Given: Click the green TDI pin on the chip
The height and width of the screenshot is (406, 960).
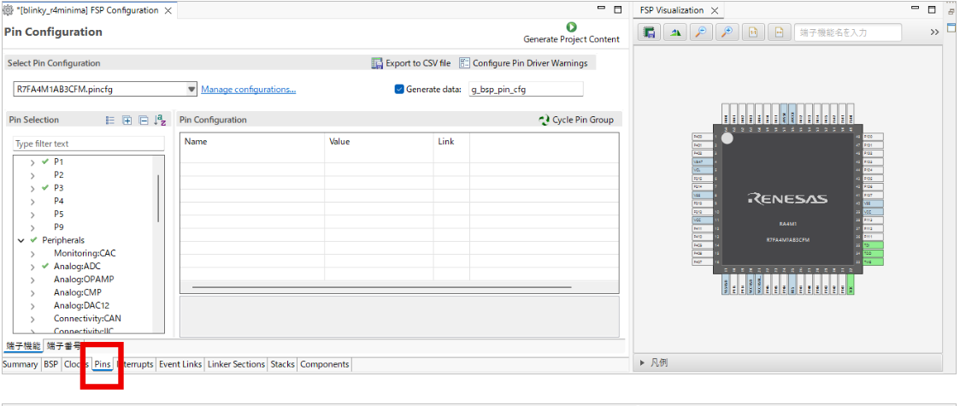Looking at the screenshot, I should click(873, 244).
